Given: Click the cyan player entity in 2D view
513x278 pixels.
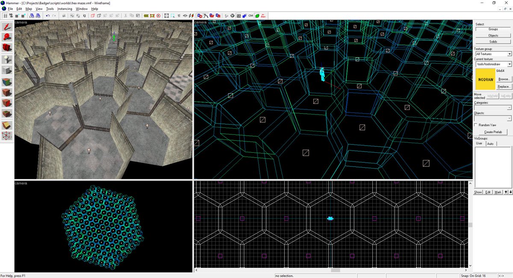Looking at the screenshot, I should coord(330,219).
